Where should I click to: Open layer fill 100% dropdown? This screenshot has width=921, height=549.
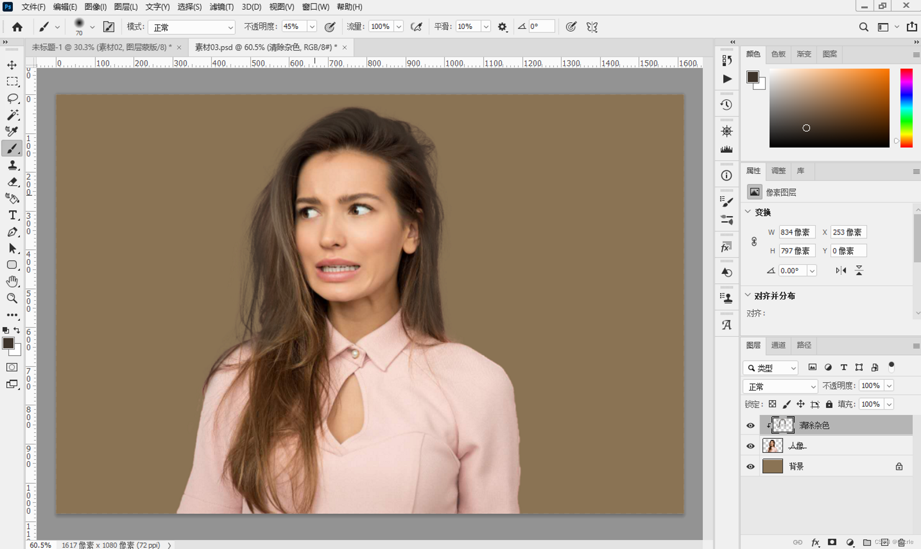pos(889,404)
